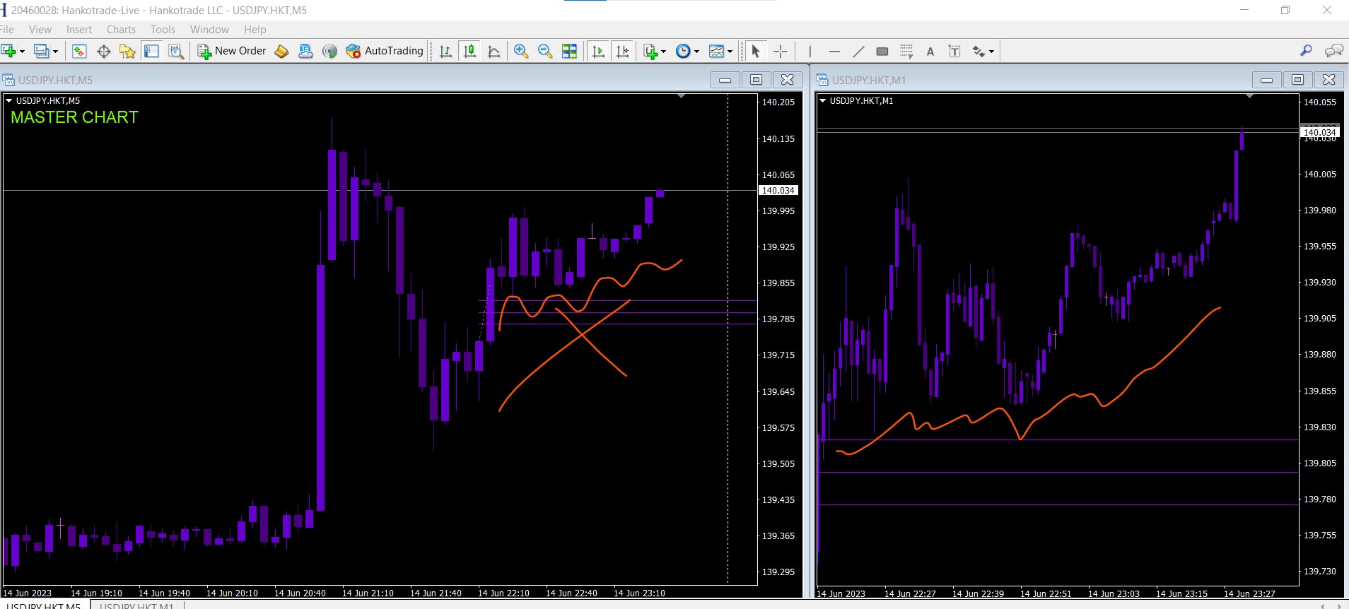Zoom in on the chart
1349x609 pixels.
(x=521, y=51)
